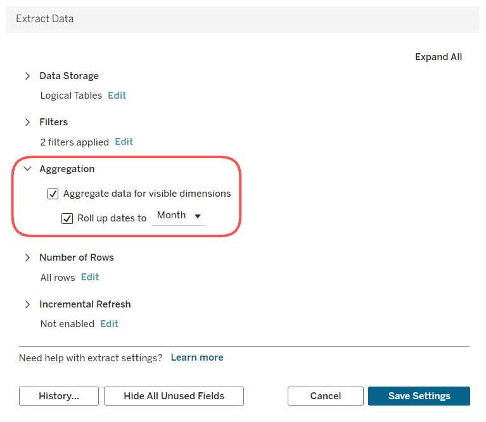Open the History dialog
This screenshot has width=486, height=422.
tap(59, 396)
